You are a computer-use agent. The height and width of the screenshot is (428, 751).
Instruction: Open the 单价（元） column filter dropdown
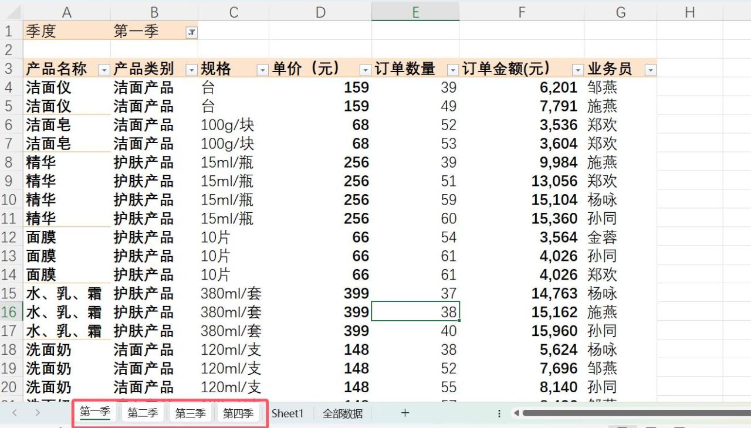coord(365,70)
